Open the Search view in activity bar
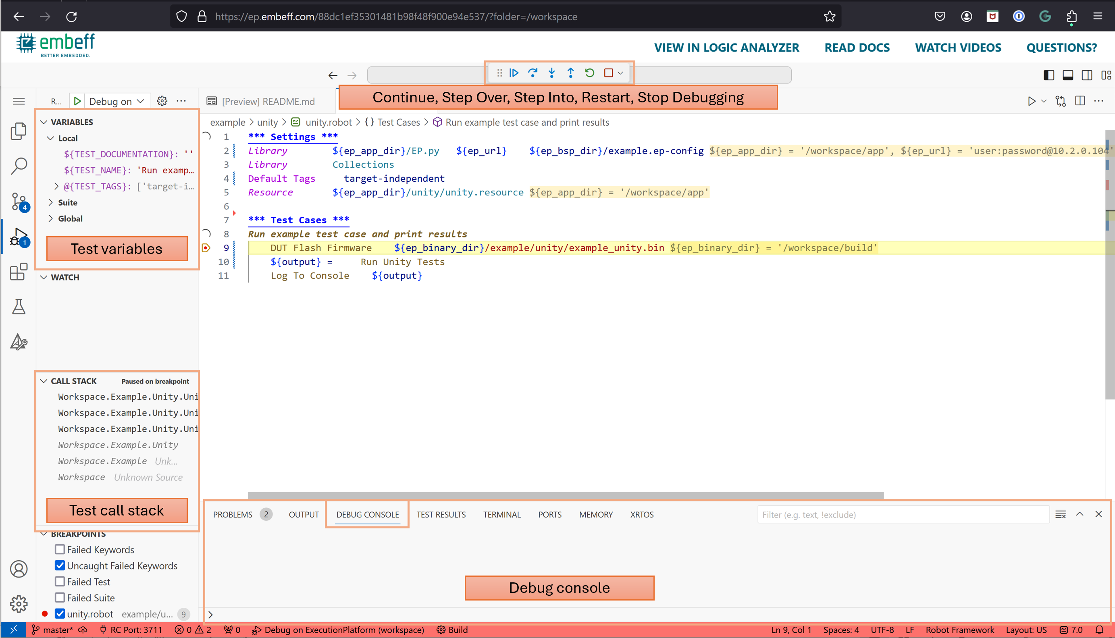The width and height of the screenshot is (1115, 638). pyautogui.click(x=19, y=166)
